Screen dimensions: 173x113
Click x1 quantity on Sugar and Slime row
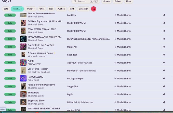pos(164,102)
